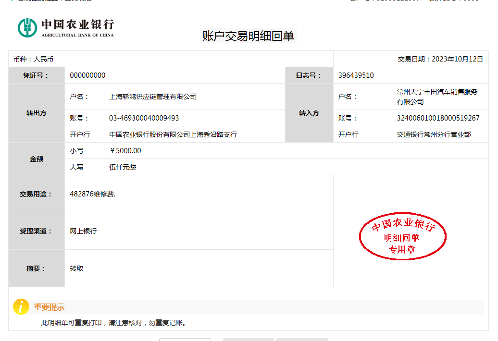Click payer bank 上海秀沿路支行 cell
The width and height of the screenshot is (498, 341).
pyautogui.click(x=173, y=134)
